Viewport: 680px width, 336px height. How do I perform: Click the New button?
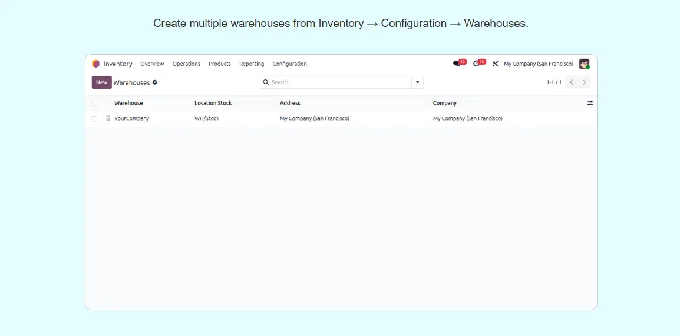click(101, 82)
